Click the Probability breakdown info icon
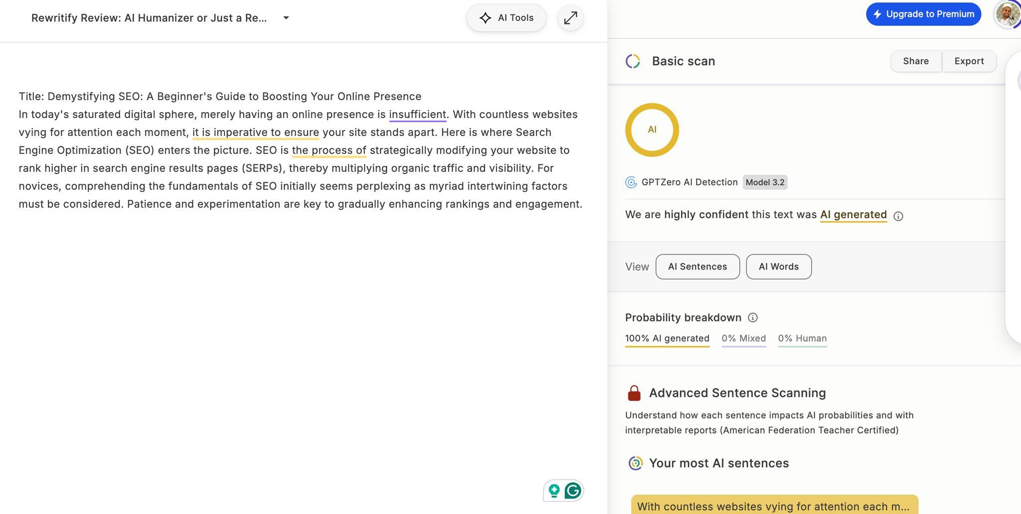 pyautogui.click(x=753, y=318)
